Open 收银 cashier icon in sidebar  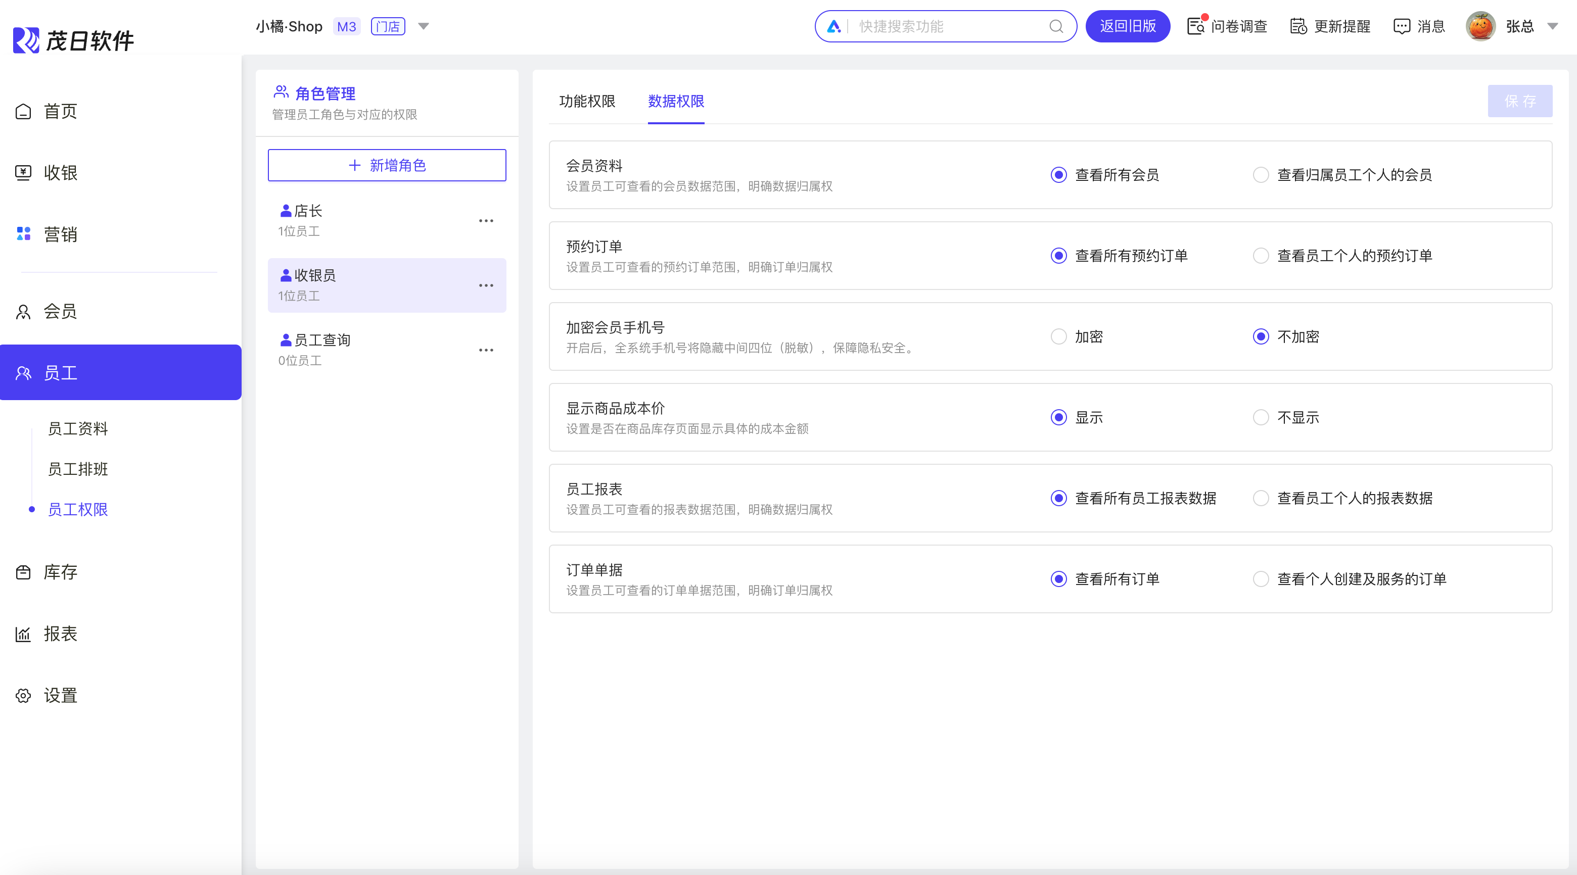pyautogui.click(x=23, y=173)
